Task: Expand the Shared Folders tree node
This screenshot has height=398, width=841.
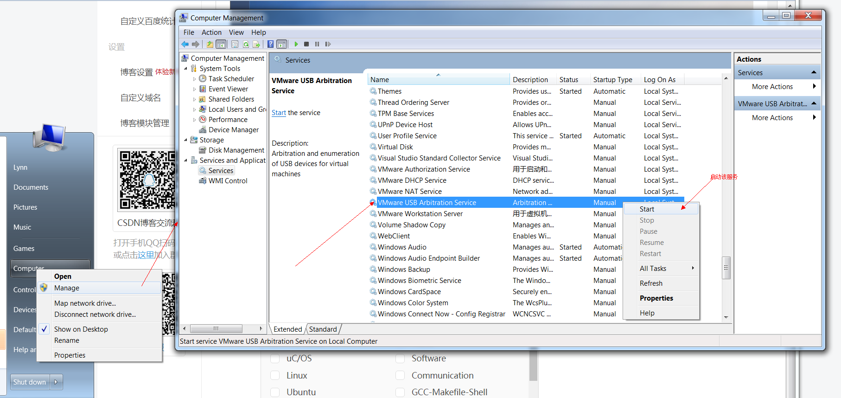Action: 194,99
